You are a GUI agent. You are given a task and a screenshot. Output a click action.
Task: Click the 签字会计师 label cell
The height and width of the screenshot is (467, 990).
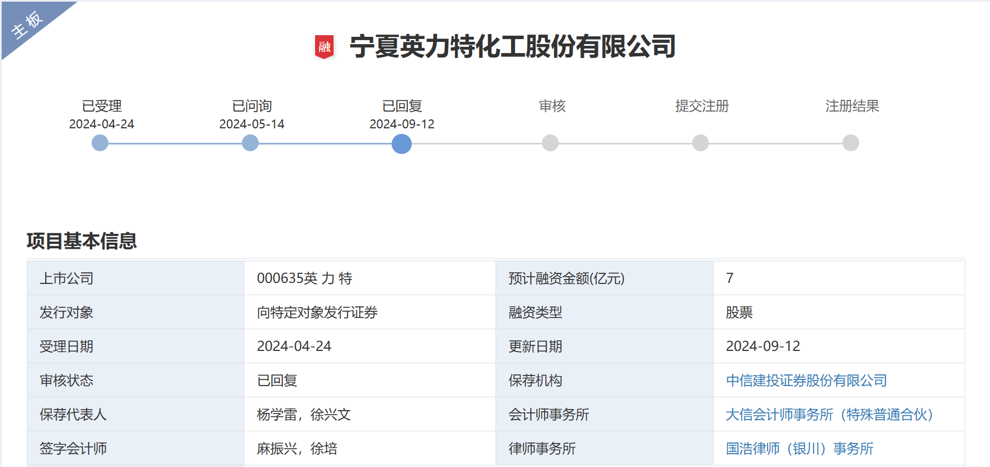pos(136,448)
